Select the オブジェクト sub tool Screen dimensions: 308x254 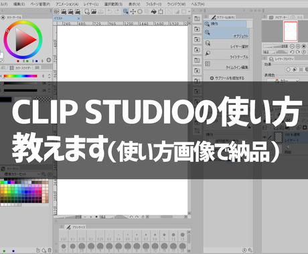[226, 33]
